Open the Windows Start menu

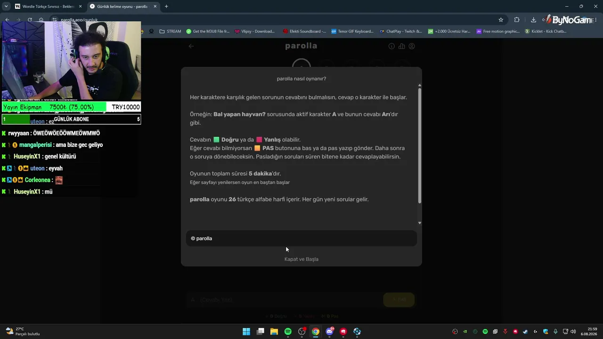click(246, 331)
